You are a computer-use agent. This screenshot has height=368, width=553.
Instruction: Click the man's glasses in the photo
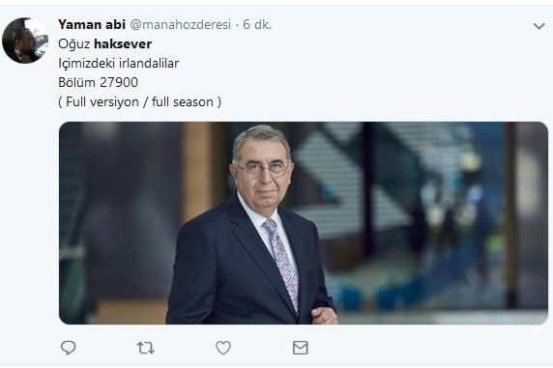click(262, 170)
